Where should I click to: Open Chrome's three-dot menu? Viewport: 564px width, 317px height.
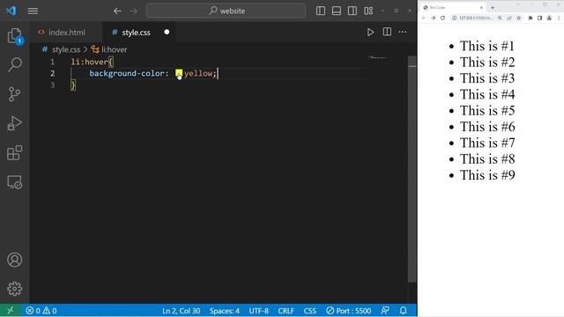(x=559, y=18)
